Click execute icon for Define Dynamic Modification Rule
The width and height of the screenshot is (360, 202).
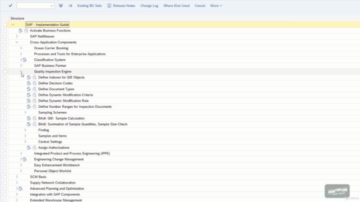pos(34,101)
